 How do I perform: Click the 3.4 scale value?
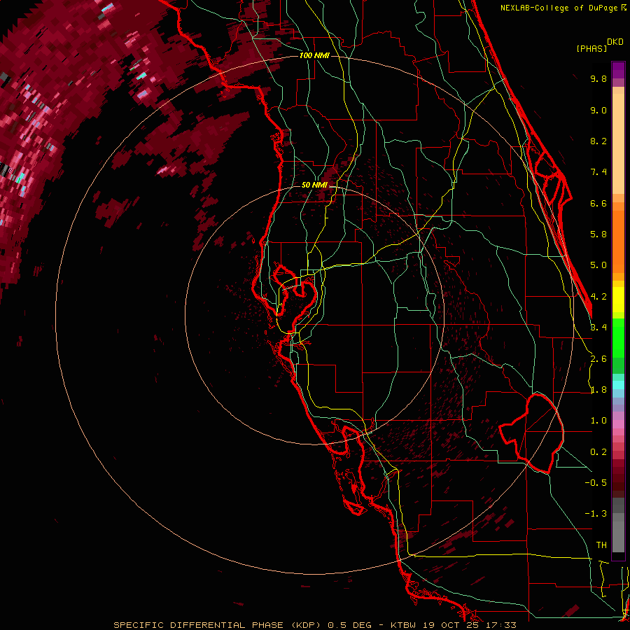coord(598,328)
